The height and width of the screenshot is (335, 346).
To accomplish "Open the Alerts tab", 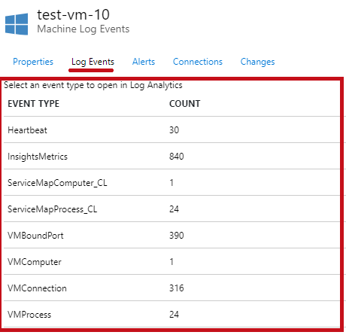I will tap(144, 62).
